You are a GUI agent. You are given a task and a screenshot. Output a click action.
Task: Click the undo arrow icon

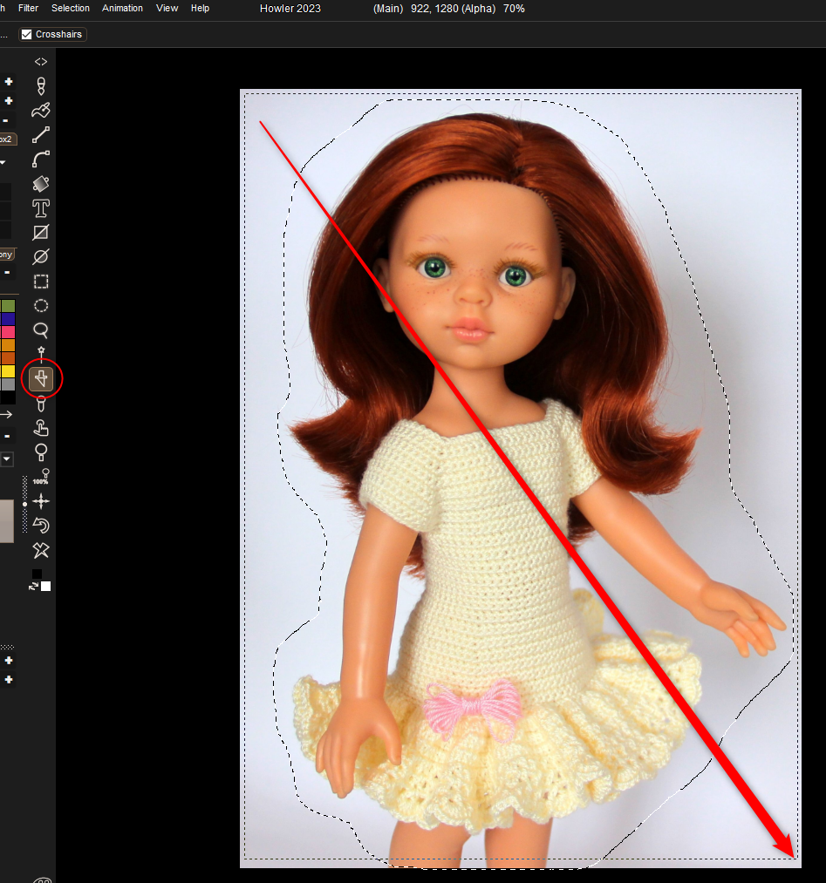click(40, 526)
